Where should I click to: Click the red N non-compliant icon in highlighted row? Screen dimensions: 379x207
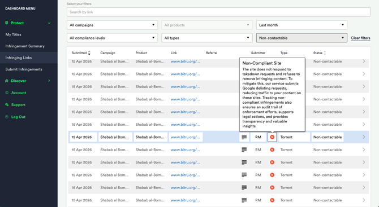pos(272,137)
